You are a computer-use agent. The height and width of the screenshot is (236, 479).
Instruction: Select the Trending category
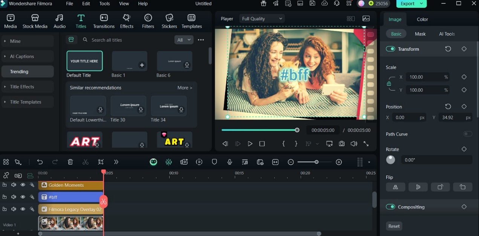28,71
